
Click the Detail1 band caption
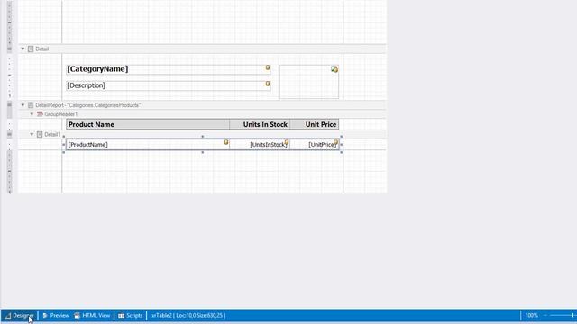52,134
